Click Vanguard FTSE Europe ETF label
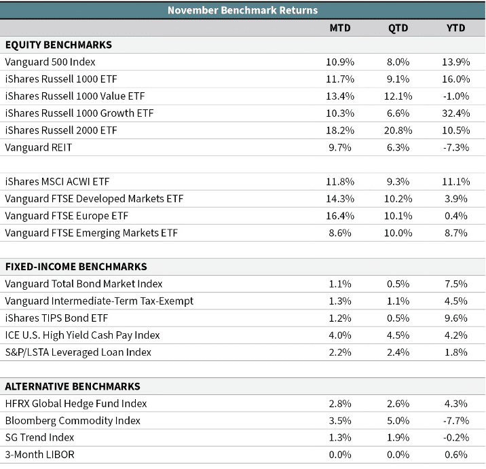Image resolution: width=486 pixels, height=469 pixels. click(67, 216)
